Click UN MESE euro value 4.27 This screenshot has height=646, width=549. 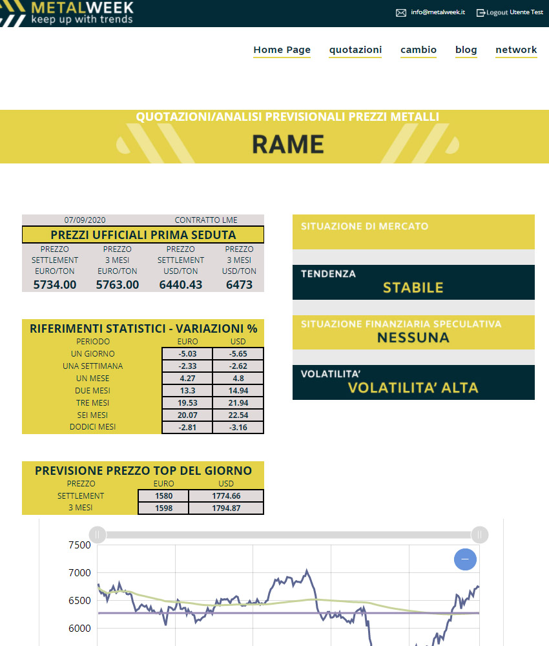point(187,378)
